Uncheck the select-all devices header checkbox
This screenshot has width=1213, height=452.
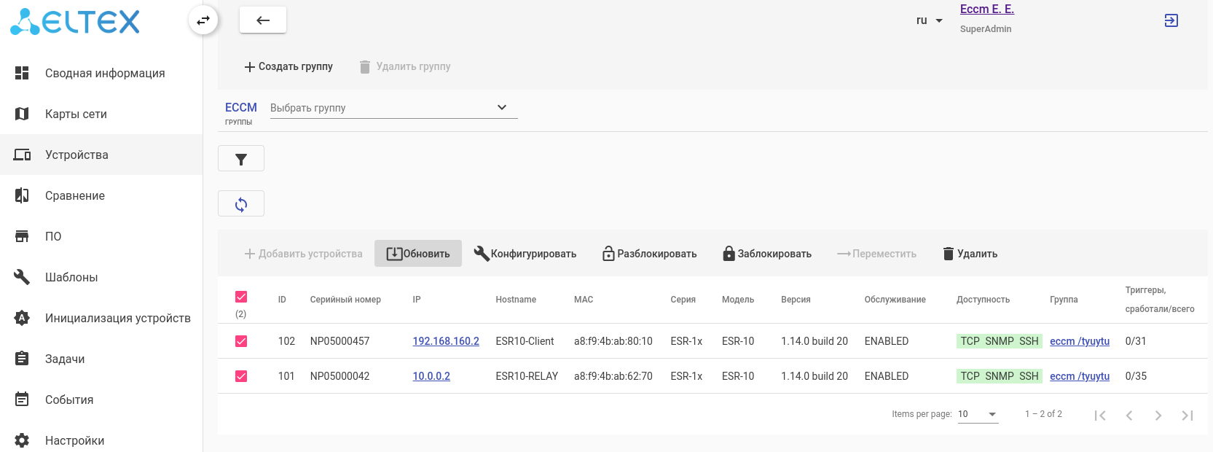tap(241, 297)
